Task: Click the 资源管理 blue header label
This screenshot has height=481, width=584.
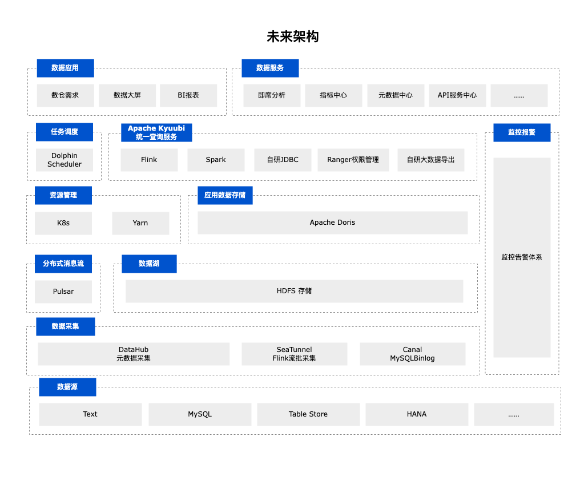Action: [63, 195]
